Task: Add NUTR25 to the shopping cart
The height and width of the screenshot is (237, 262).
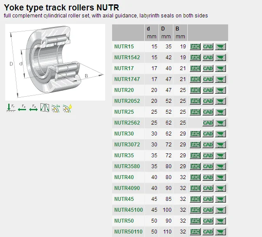Action: [220, 112]
